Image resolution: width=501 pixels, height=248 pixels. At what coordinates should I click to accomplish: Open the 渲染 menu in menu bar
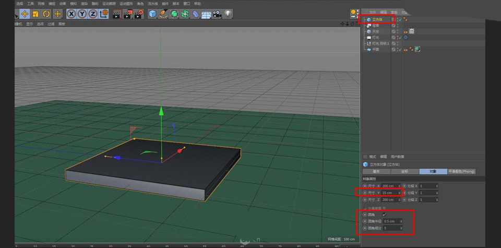pos(84,4)
